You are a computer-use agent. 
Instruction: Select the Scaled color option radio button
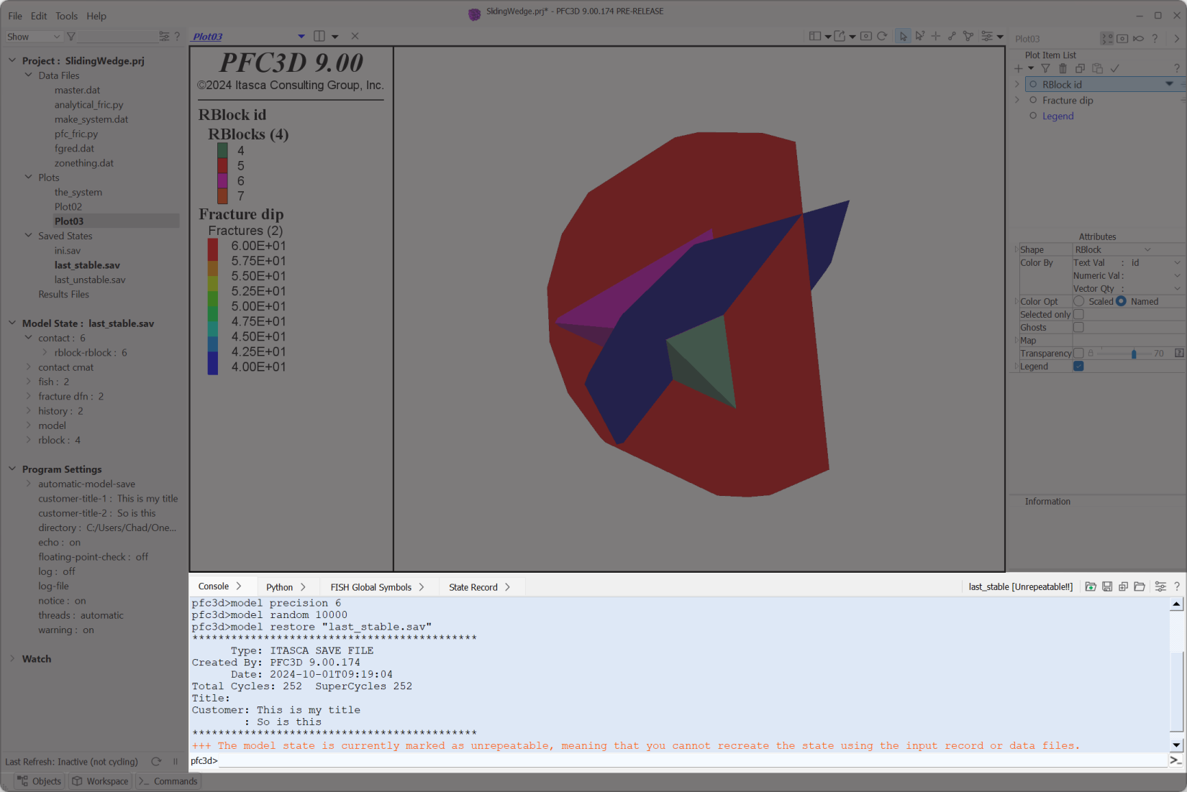click(1079, 301)
